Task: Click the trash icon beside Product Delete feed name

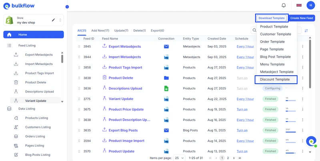Action: point(104,77)
